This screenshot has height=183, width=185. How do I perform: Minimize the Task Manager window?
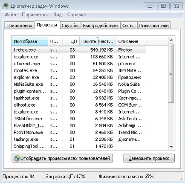150,6
